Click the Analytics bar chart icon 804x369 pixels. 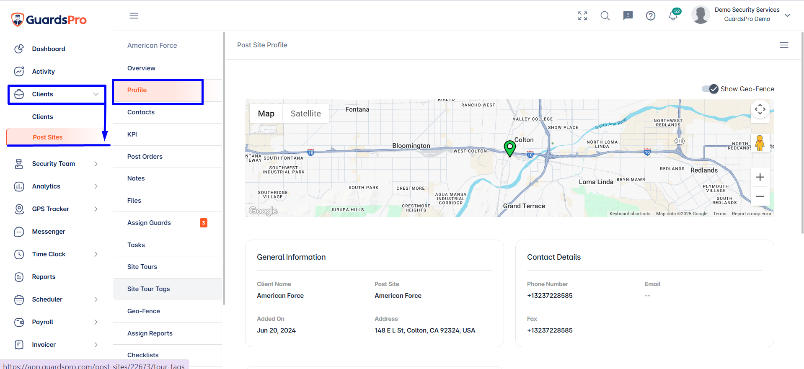click(x=19, y=186)
